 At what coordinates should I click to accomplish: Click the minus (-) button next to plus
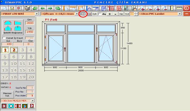pos(115,14)
